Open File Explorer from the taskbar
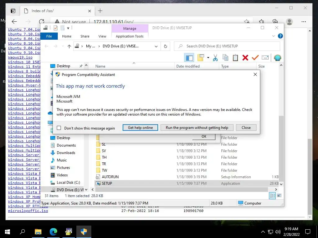Screen dimensions: 318x238 tap(38, 231)
